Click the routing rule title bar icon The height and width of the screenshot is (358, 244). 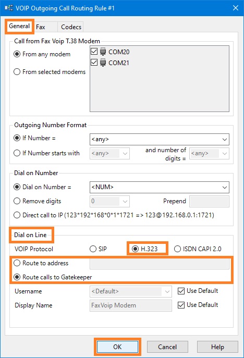pos(9,8)
